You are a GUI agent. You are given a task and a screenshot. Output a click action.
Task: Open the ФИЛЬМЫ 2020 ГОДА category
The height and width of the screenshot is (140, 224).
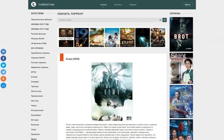click(x=40, y=24)
